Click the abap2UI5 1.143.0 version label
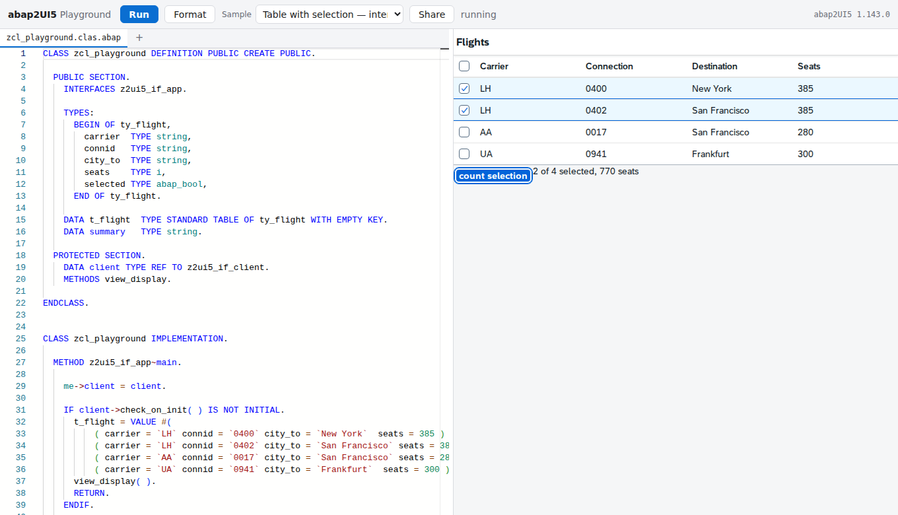This screenshot has width=898, height=515. click(x=852, y=15)
